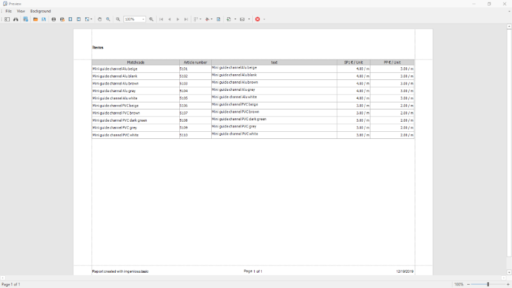Click the PP € / Unit column header

(x=392, y=62)
